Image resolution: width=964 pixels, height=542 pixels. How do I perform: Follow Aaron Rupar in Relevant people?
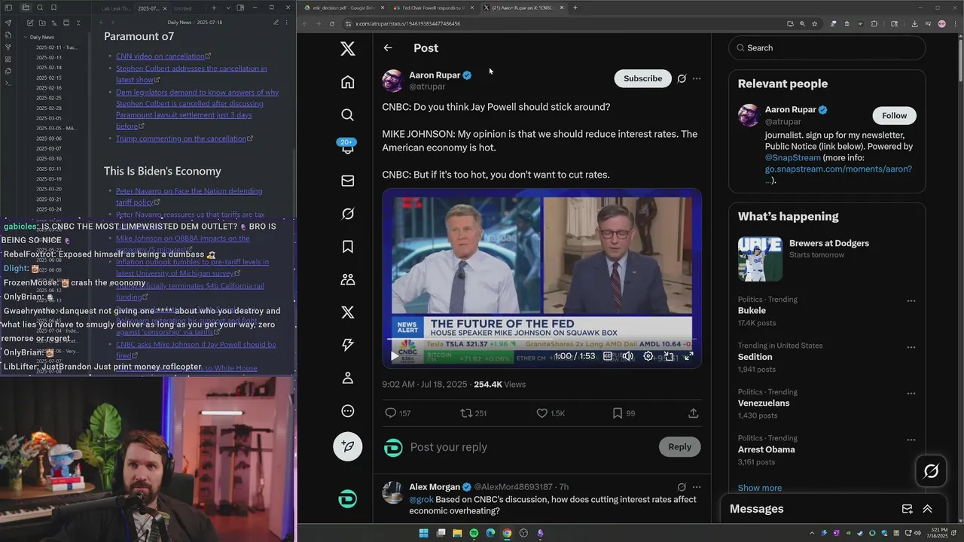(x=894, y=115)
